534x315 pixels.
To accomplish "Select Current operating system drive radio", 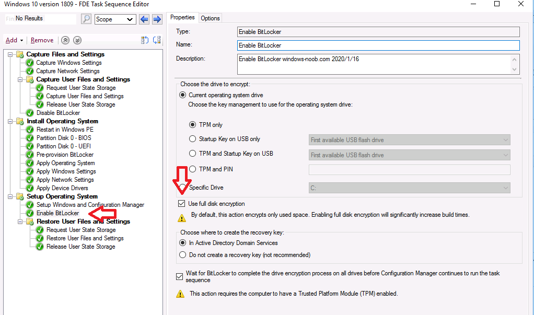I will pyautogui.click(x=182, y=95).
